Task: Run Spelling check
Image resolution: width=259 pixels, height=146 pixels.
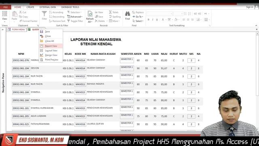Action: click(115, 17)
